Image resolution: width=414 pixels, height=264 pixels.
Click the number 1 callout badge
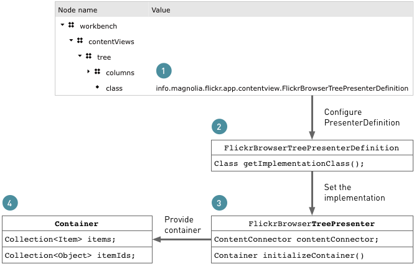163,71
